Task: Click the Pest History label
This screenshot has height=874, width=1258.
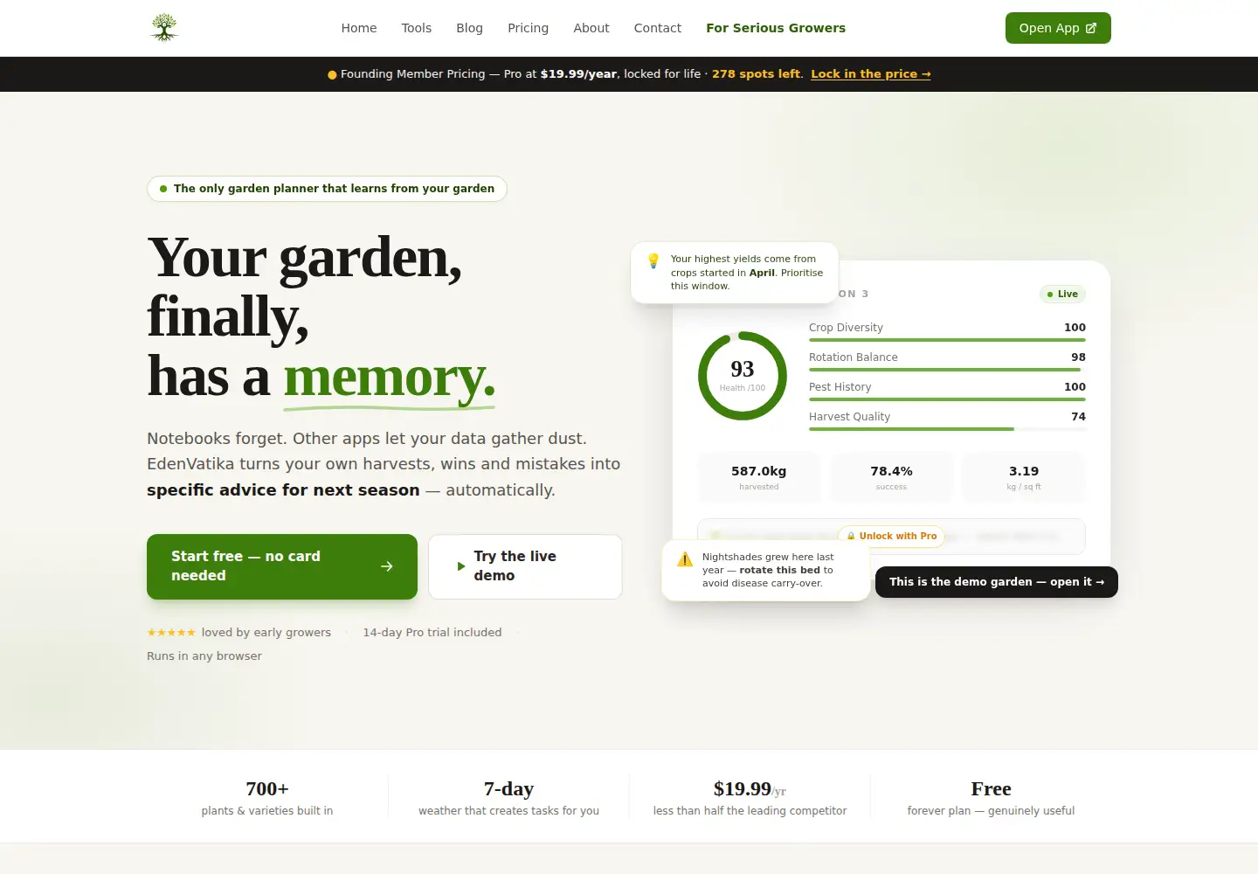Action: 840,387
